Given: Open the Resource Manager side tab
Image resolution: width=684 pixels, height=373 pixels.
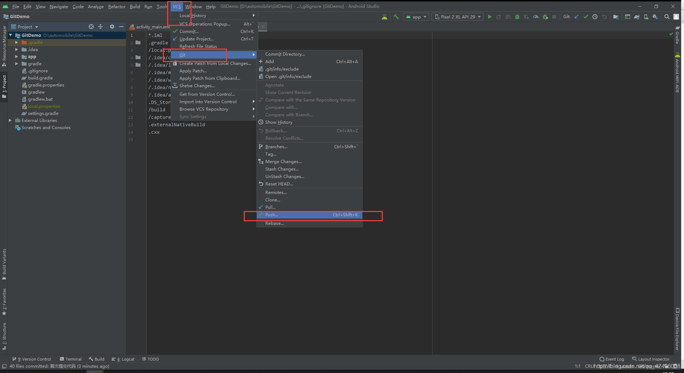Looking at the screenshot, I should (4, 46).
